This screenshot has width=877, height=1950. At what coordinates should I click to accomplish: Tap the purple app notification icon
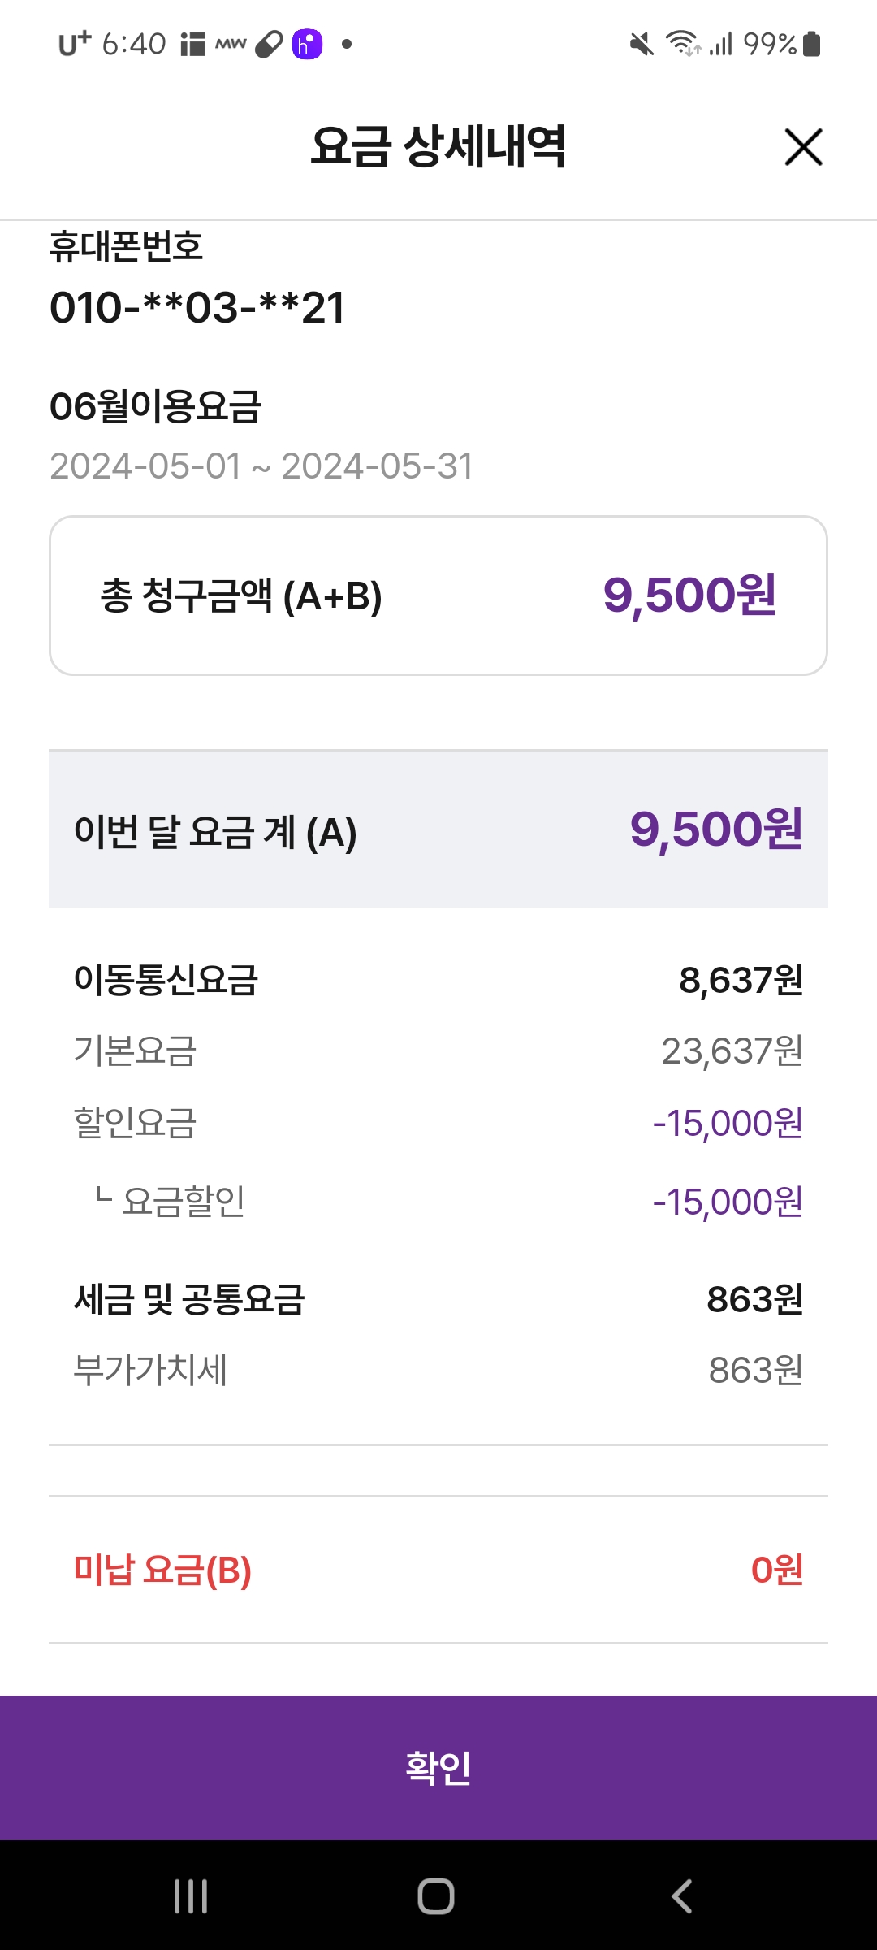[x=307, y=44]
